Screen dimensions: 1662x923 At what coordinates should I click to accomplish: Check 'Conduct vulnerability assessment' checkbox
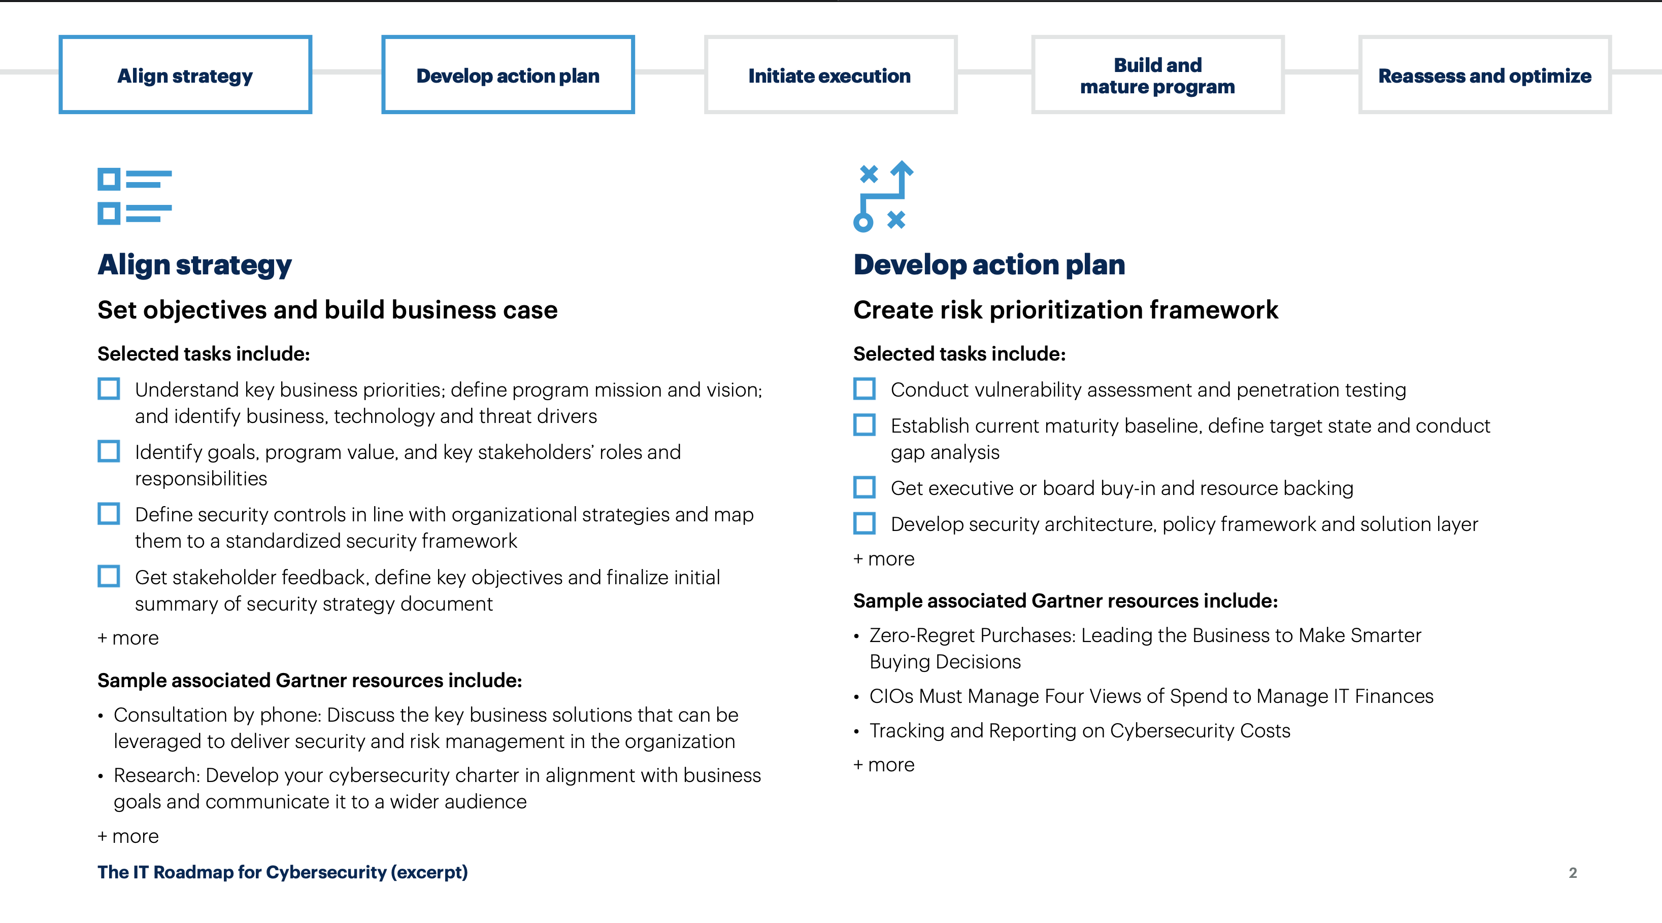(x=864, y=388)
